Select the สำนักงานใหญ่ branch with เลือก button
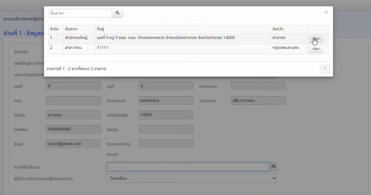This screenshot has height=195, width=371. point(316,39)
